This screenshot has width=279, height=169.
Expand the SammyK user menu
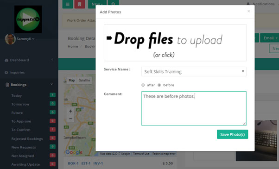pos(25,39)
